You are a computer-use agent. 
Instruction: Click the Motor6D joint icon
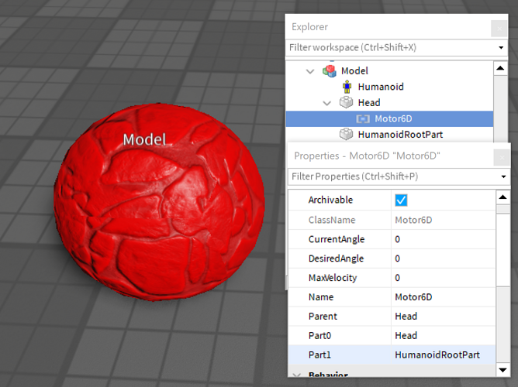pos(363,118)
